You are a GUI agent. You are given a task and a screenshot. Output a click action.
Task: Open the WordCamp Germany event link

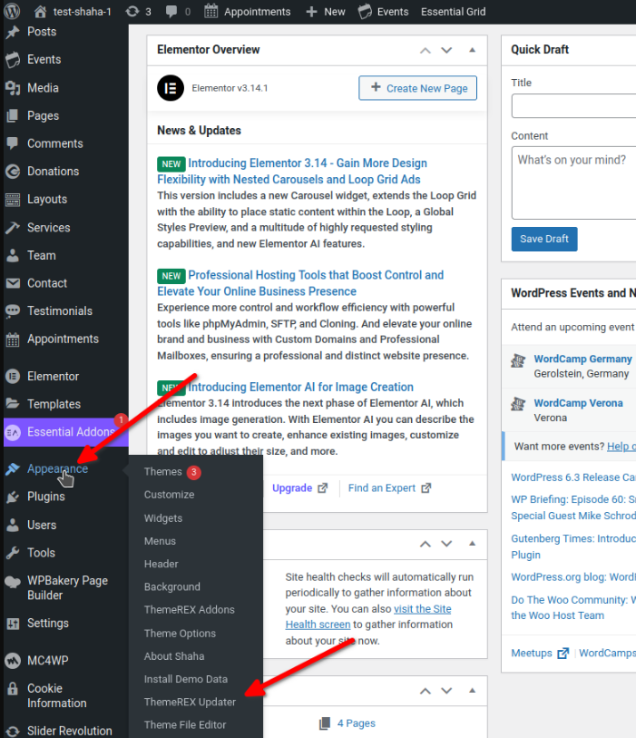pos(582,359)
